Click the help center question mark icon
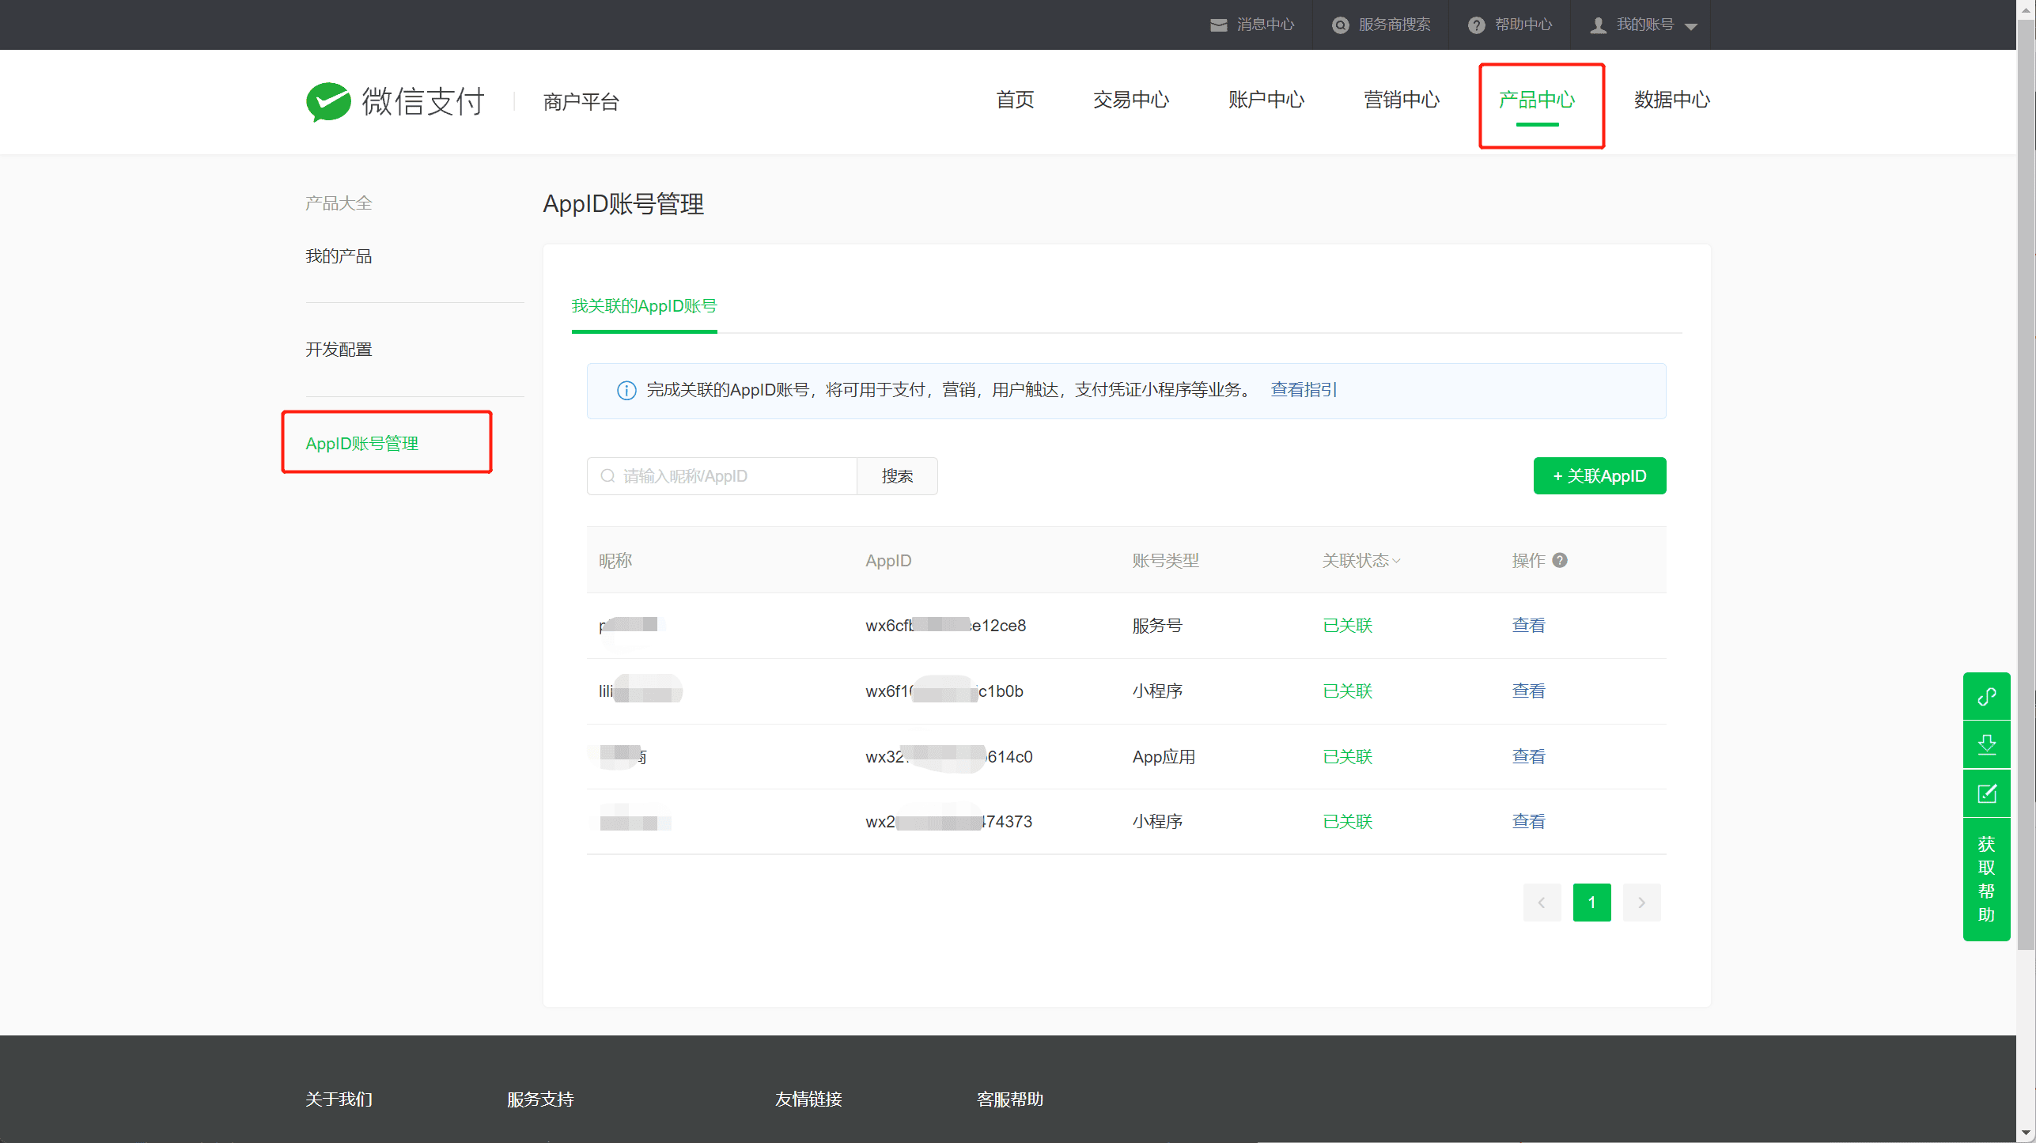The image size is (2036, 1143). click(x=1476, y=25)
